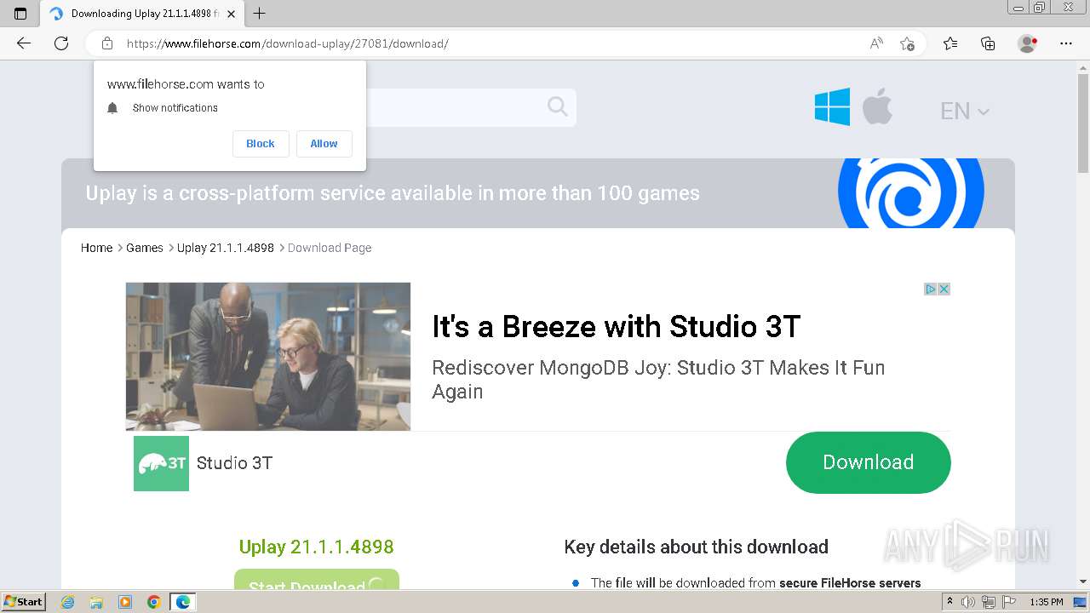Viewport: 1090px width, 613px height.
Task: Expand the EN language dropdown
Action: 964,111
